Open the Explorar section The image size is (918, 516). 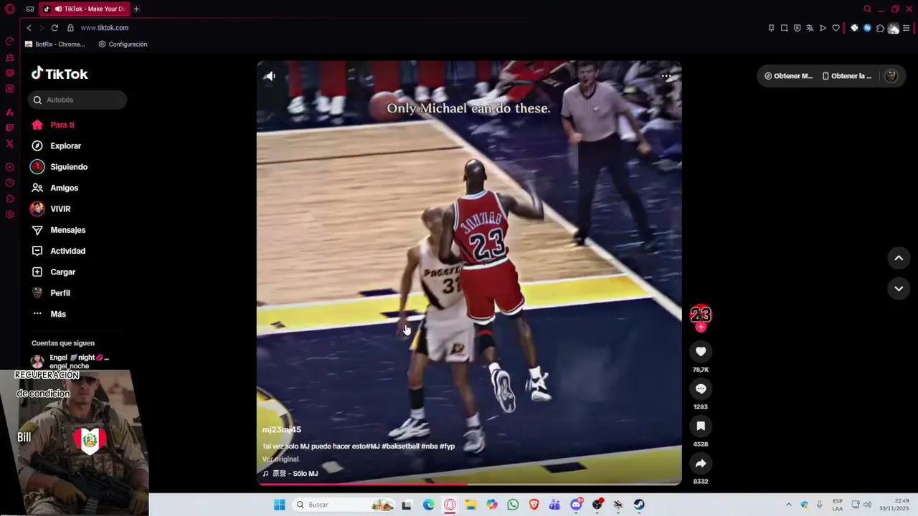56,145
